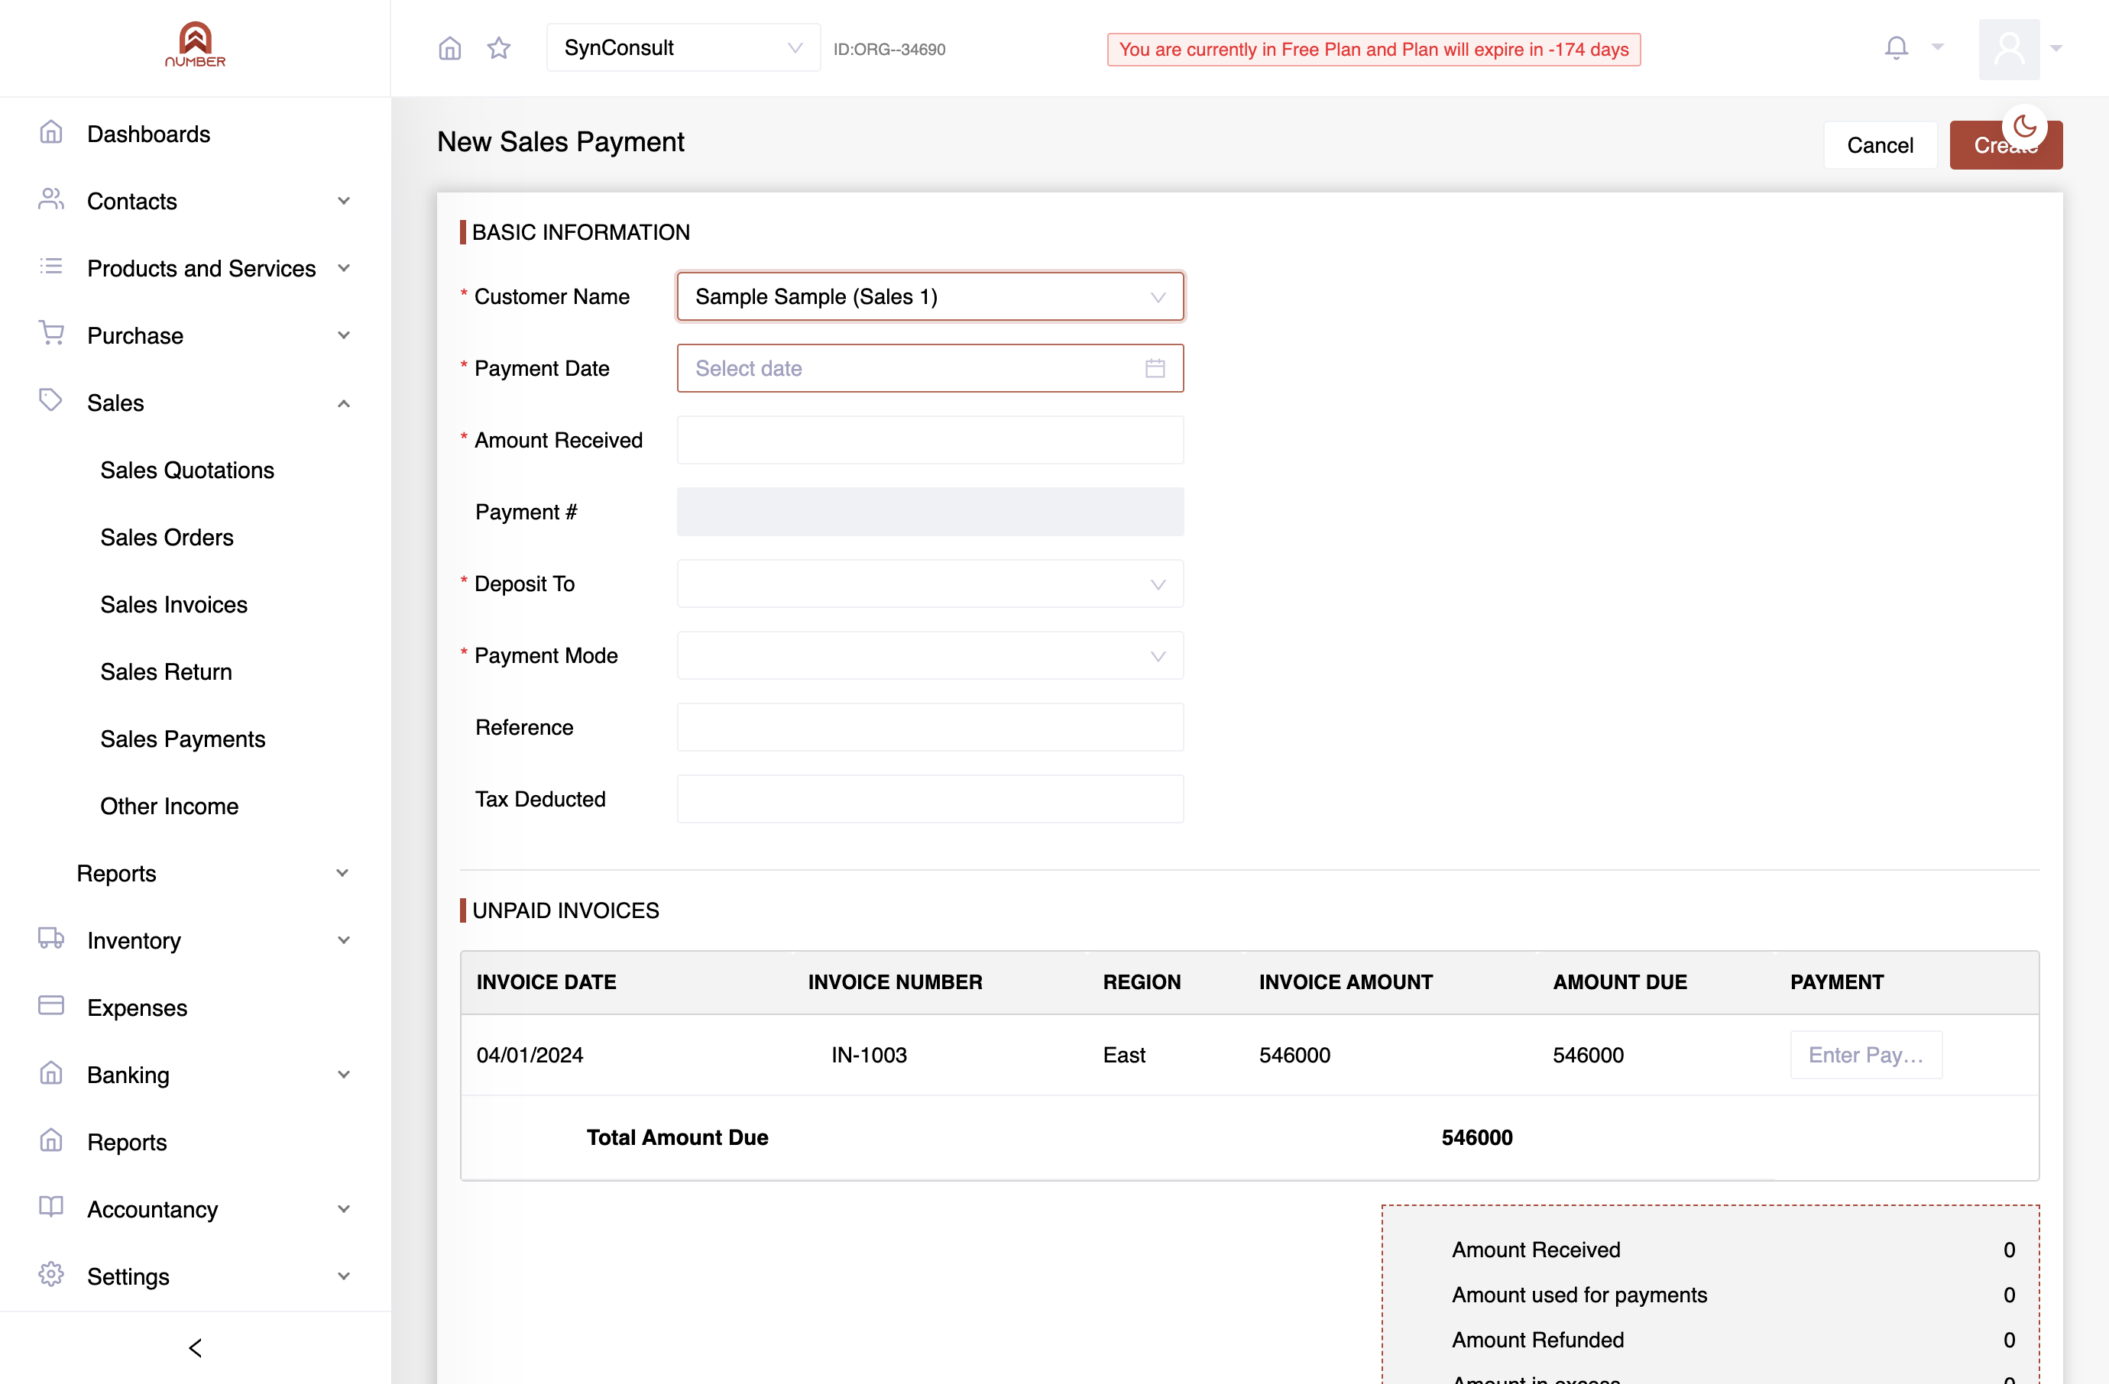This screenshot has height=1384, width=2109.
Task: Open the user profile dropdown arrow
Action: click(x=2057, y=49)
